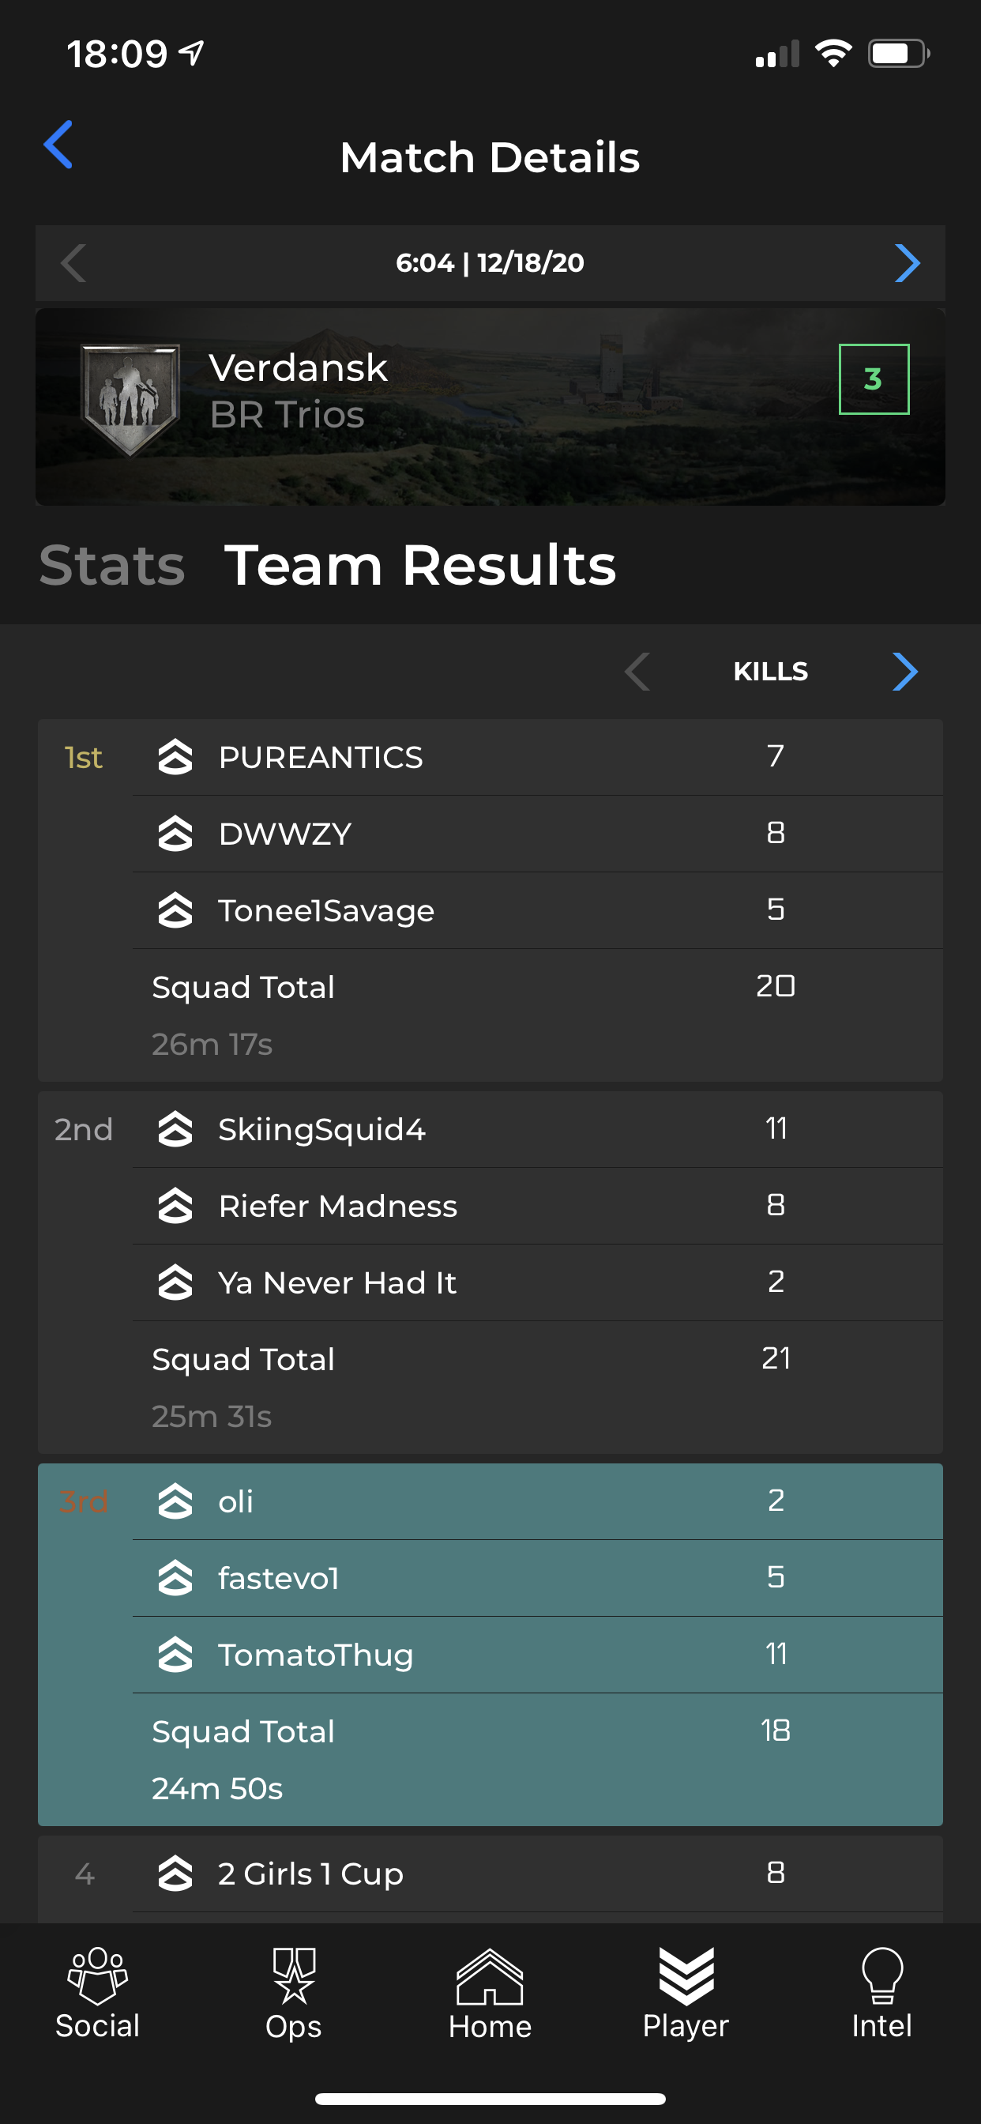Go to next match by date
981x2124 pixels.
click(x=907, y=263)
